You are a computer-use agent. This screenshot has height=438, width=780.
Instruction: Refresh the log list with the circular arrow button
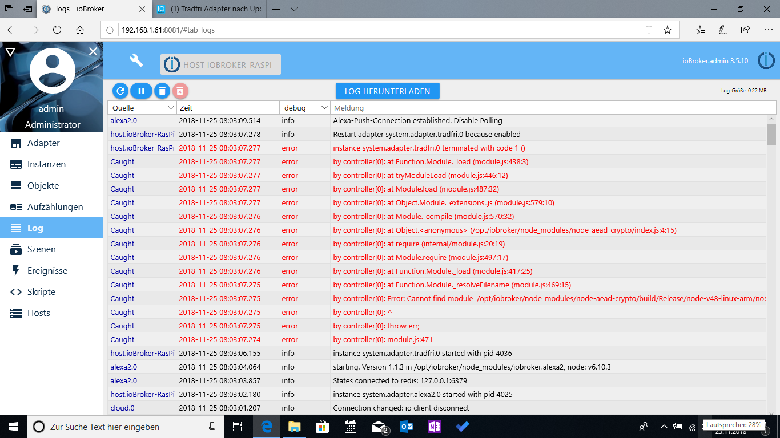[x=120, y=91]
